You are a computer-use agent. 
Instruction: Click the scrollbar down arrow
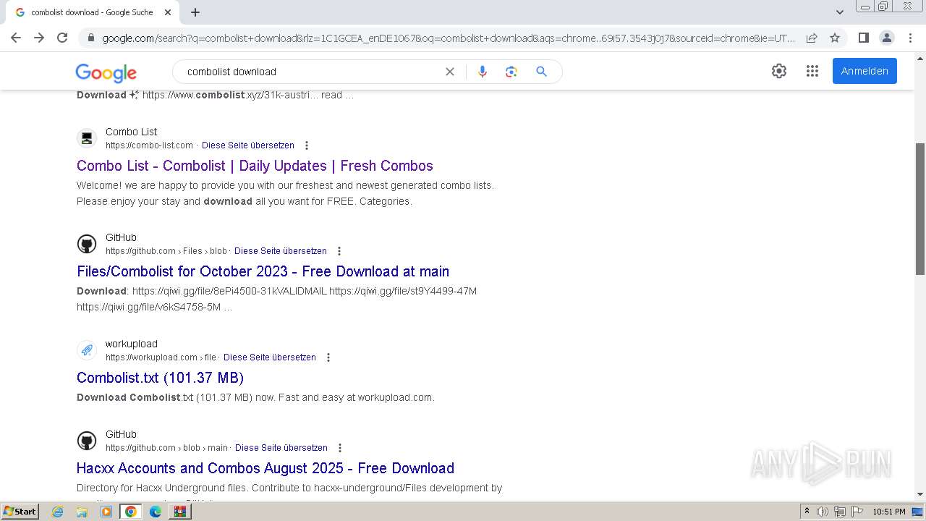920,494
